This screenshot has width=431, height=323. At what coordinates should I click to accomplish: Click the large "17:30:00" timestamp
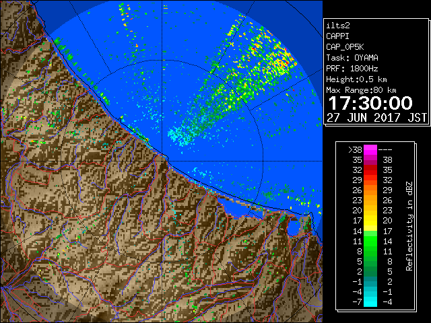pyautogui.click(x=370, y=103)
